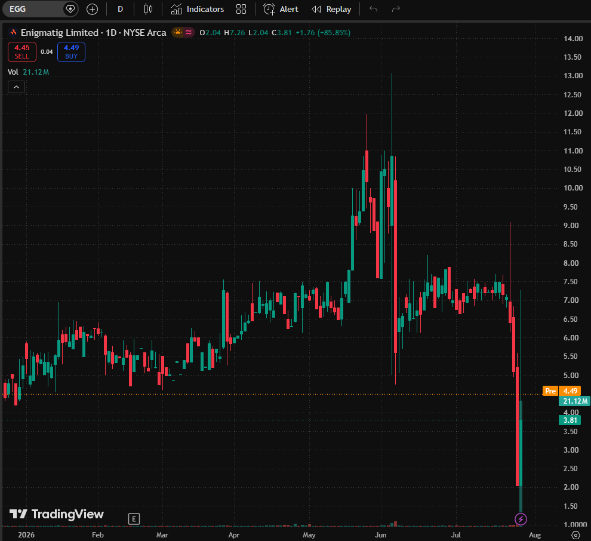The height and width of the screenshot is (541, 591).
Task: Open the indicator templates grid icon
Action: click(x=241, y=9)
